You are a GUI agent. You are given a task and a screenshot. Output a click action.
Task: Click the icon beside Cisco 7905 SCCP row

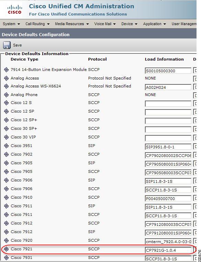click(6, 171)
